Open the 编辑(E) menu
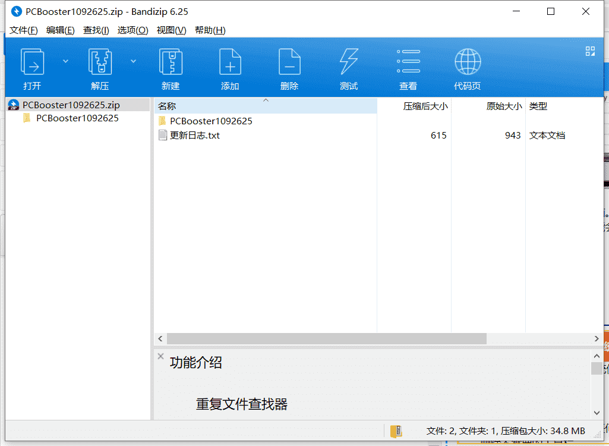This screenshot has width=609, height=446. click(x=60, y=30)
